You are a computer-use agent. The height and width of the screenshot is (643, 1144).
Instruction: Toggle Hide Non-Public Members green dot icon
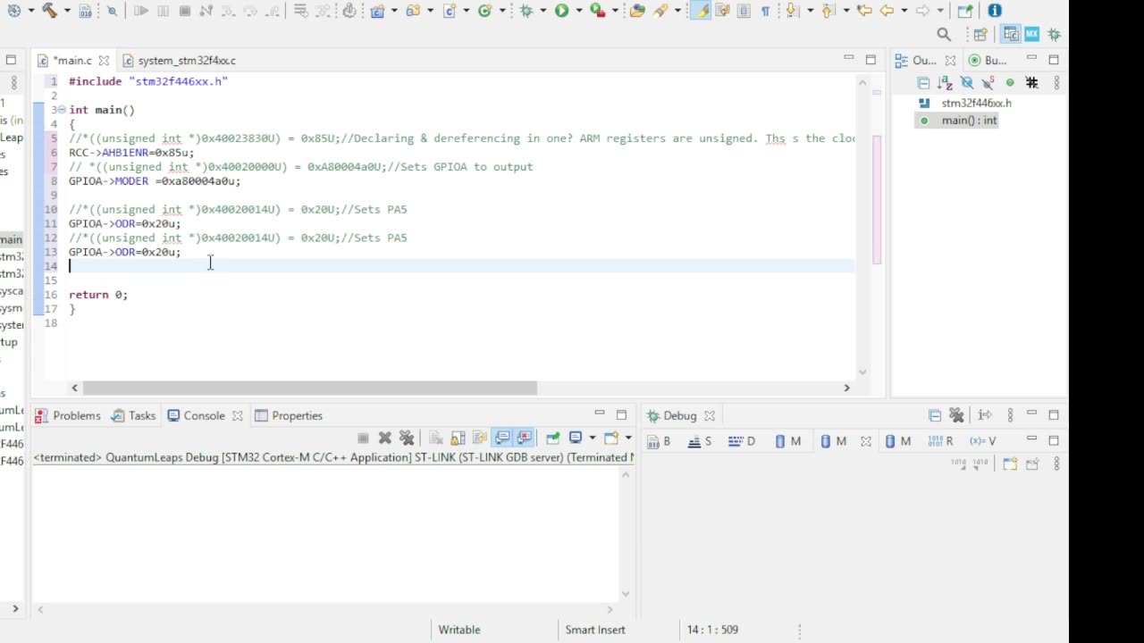[1010, 83]
